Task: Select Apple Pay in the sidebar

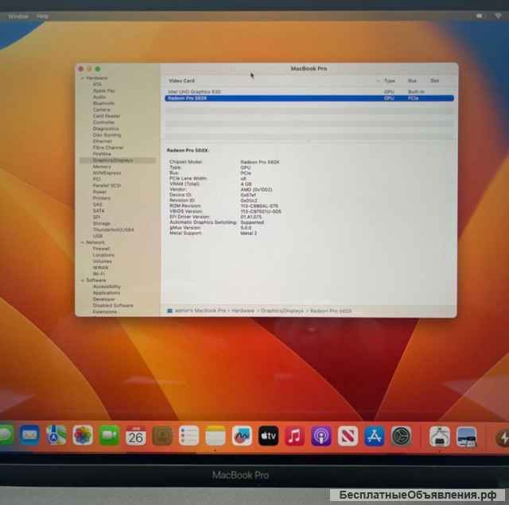Action: 103,91
